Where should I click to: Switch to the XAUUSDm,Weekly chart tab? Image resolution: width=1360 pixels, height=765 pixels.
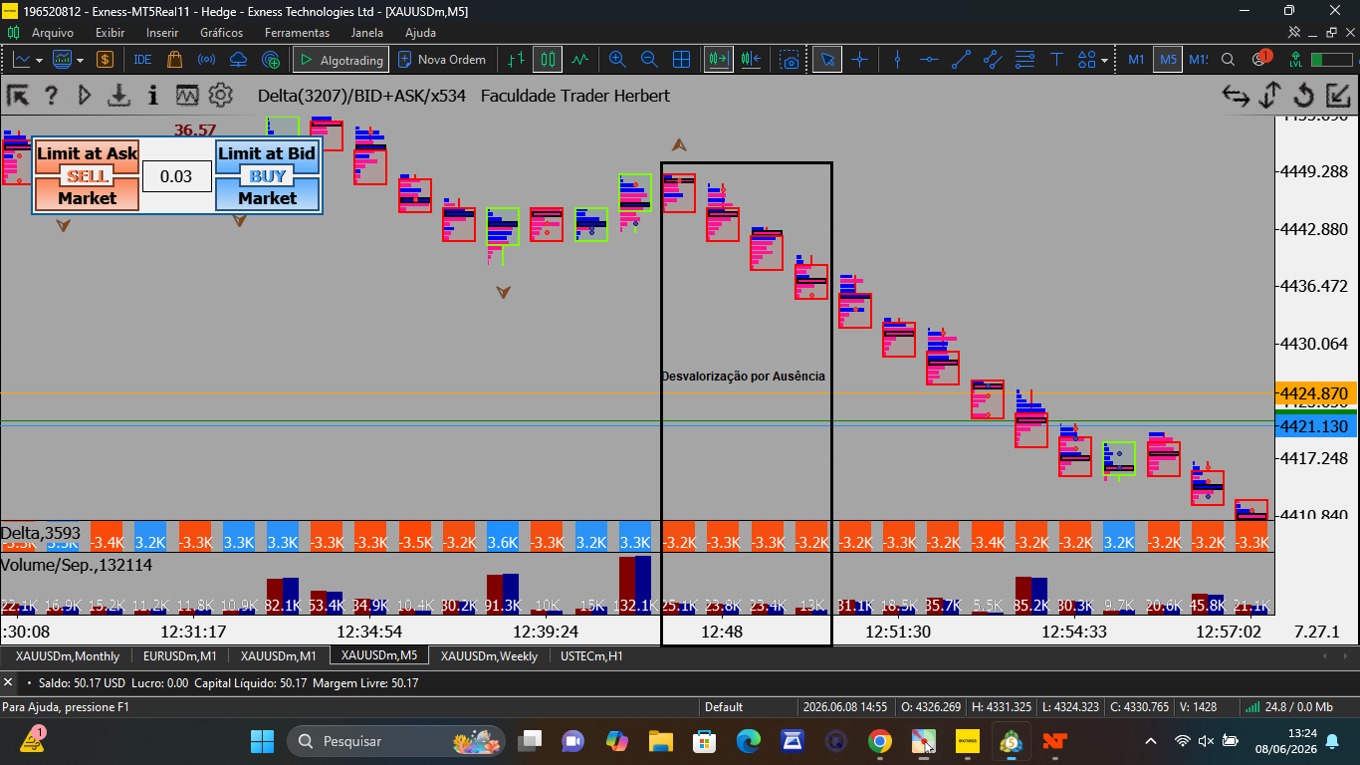pyautogui.click(x=489, y=656)
